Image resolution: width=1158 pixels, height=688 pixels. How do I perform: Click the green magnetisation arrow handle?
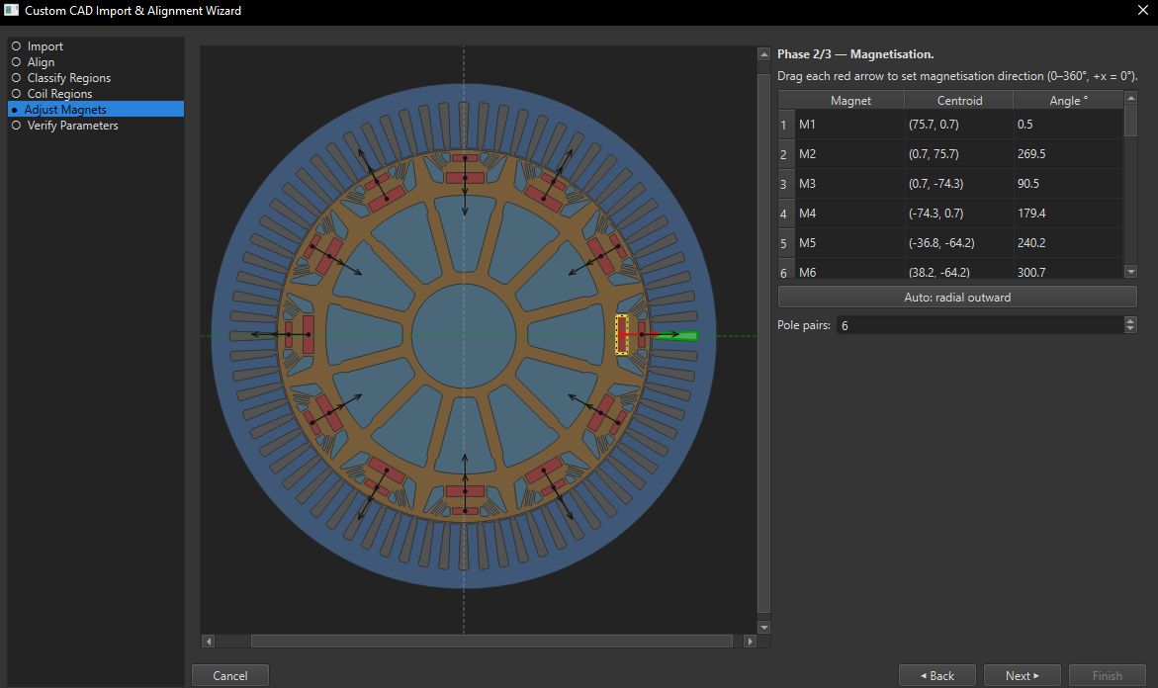(x=675, y=336)
